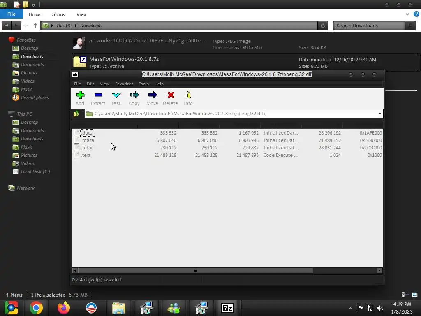Click the Move toolbar icon
Image resolution: width=421 pixels, height=316 pixels.
coord(152,98)
